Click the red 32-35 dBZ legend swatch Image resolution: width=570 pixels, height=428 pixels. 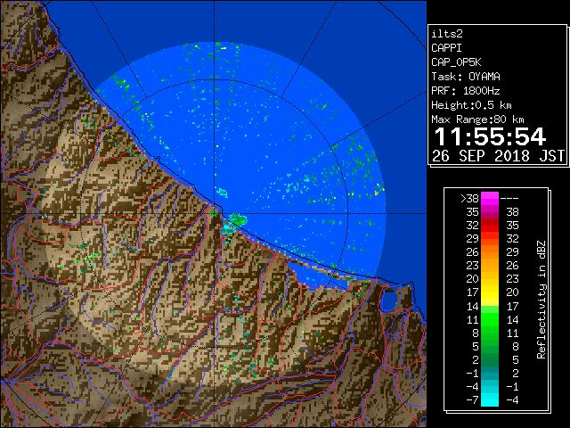tap(490, 226)
